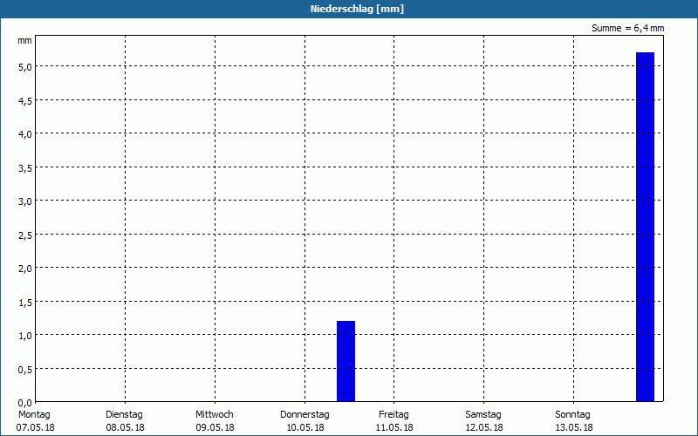Click the Mittwoch day label
The height and width of the screenshot is (436, 698).
coord(215,415)
